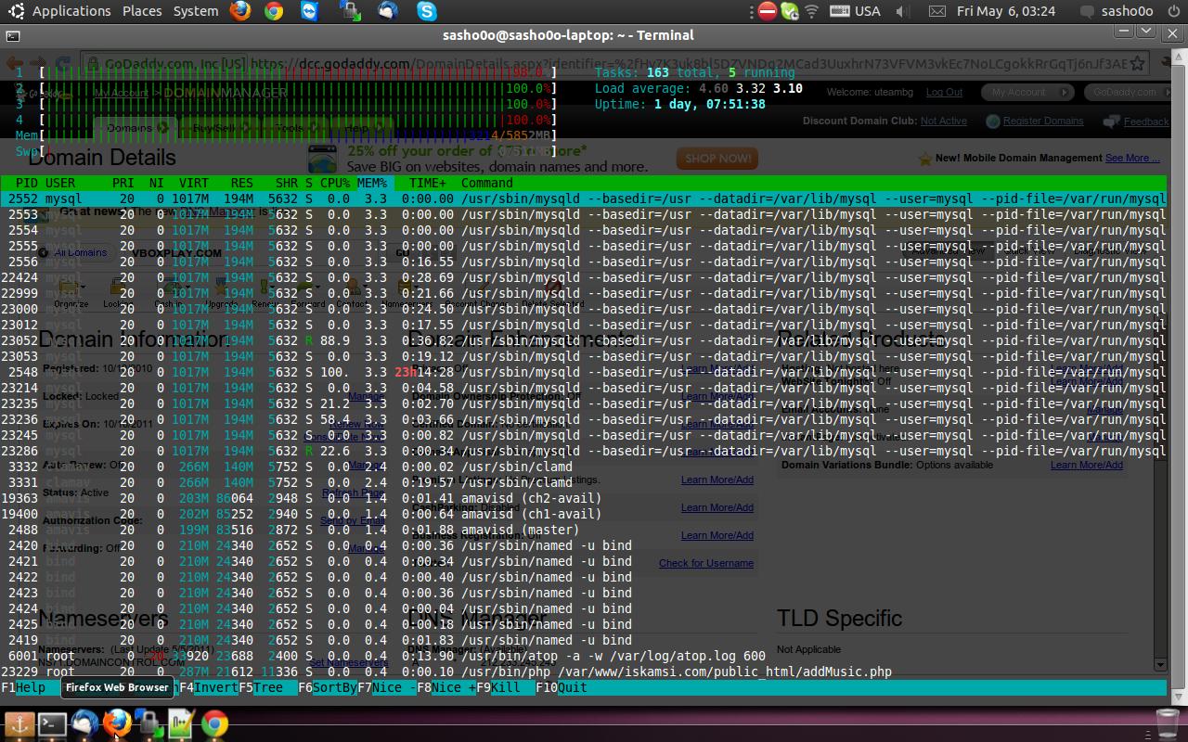1188x742 pixels.
Task: Click SHOP NOW! button in Firefox page
Action: click(x=717, y=159)
